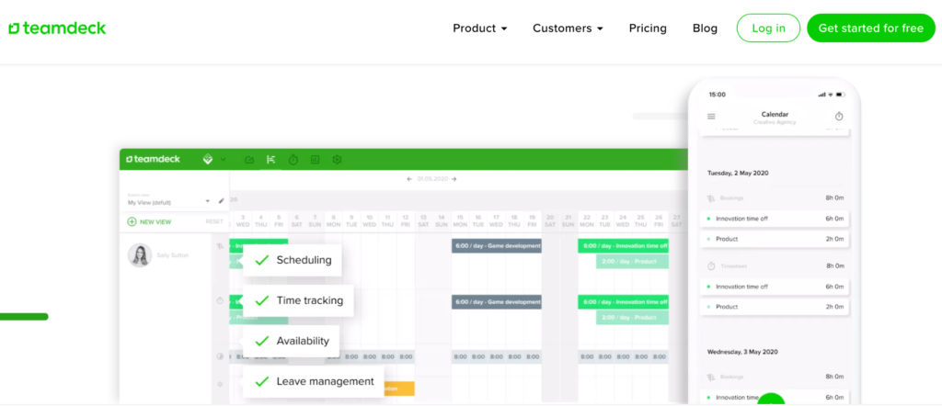Open the settings gear icon

click(x=337, y=160)
